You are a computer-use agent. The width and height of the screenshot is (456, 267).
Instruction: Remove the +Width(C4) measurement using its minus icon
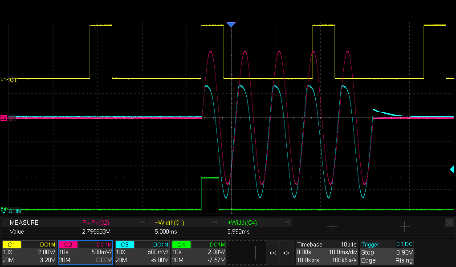[287, 222]
